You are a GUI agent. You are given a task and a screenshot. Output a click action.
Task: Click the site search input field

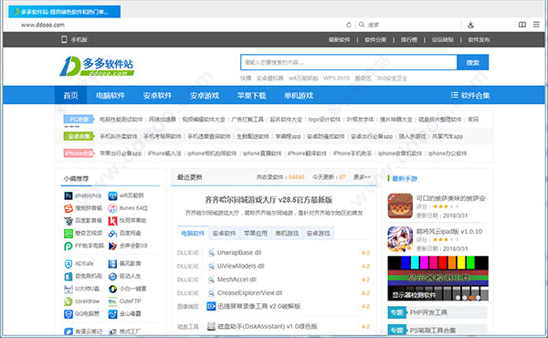point(349,62)
